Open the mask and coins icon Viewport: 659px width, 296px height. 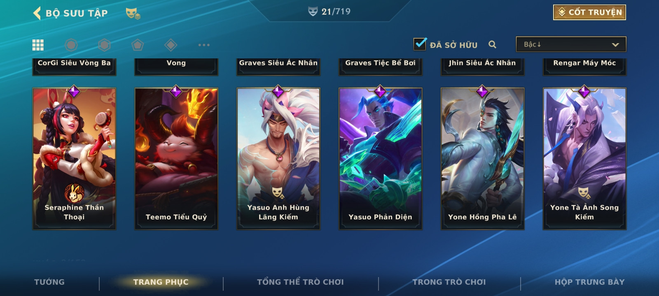pyautogui.click(x=133, y=14)
